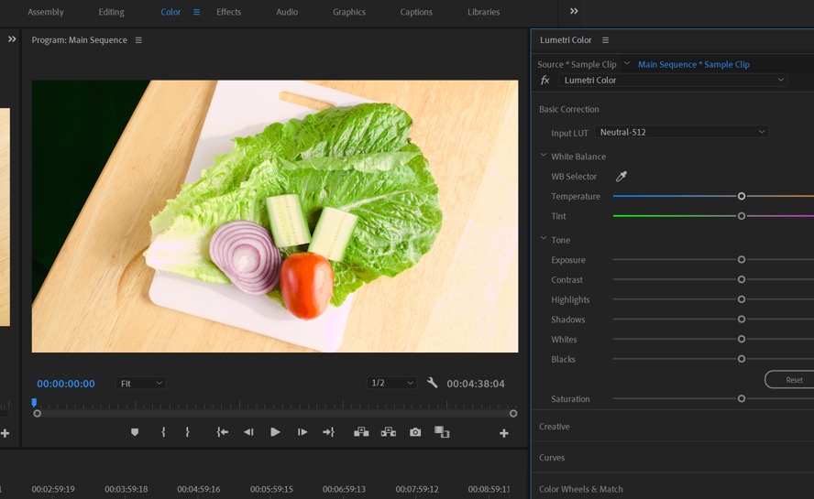The width and height of the screenshot is (814, 499).
Task: Open the Button Editor plus icon
Action: [503, 433]
